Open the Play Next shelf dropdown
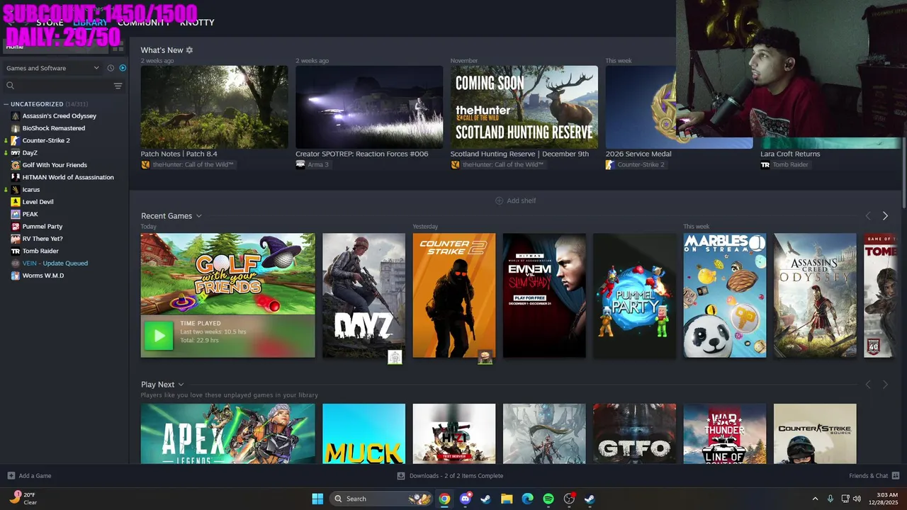This screenshot has height=510, width=907. [181, 385]
